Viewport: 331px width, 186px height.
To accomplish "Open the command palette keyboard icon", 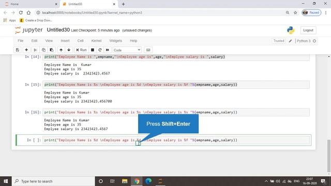I will click(x=148, y=50).
